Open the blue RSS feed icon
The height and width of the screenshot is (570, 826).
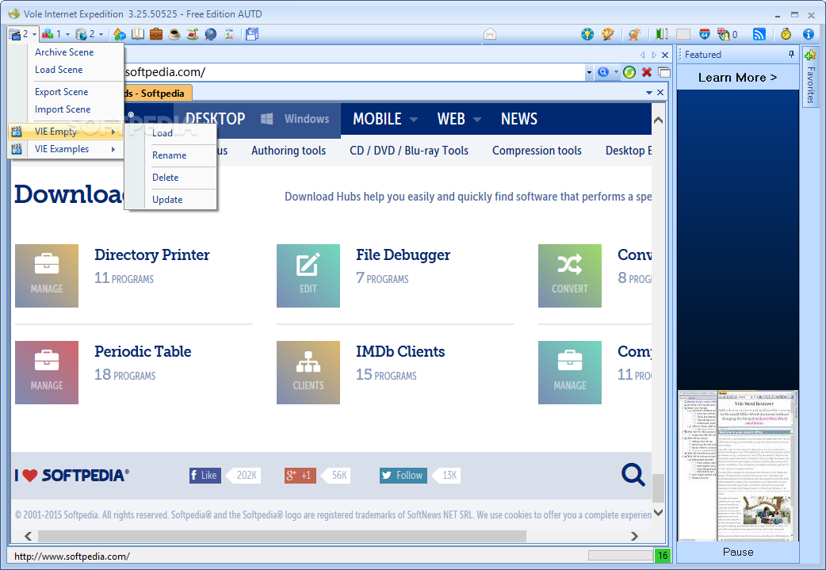(759, 34)
